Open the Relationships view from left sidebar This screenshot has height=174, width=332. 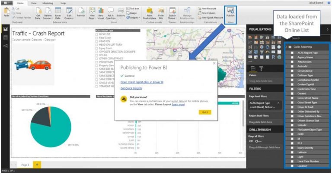[x=5, y=46]
